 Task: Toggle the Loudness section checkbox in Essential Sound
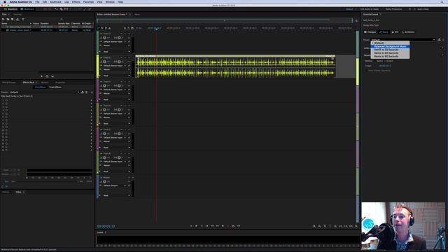click(x=442, y=48)
